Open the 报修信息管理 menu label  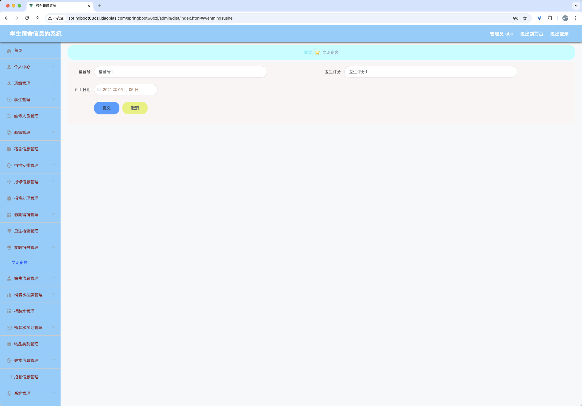pyautogui.click(x=26, y=182)
